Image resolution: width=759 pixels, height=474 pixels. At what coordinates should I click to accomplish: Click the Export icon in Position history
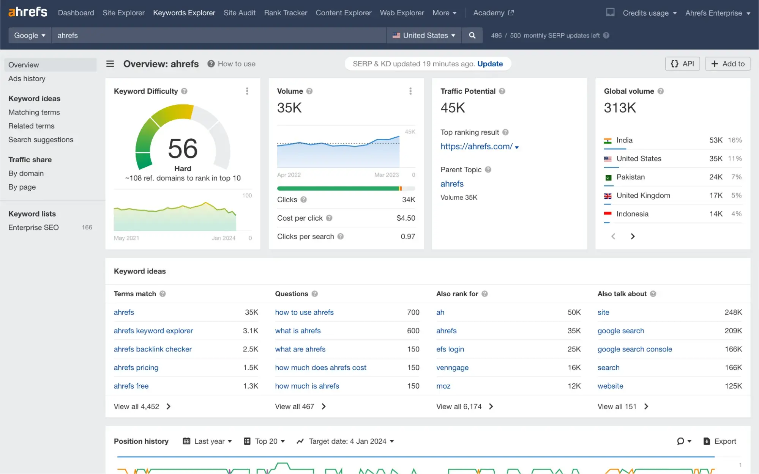(x=706, y=441)
